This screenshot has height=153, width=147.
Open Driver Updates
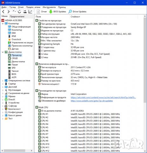pos(77,11)
